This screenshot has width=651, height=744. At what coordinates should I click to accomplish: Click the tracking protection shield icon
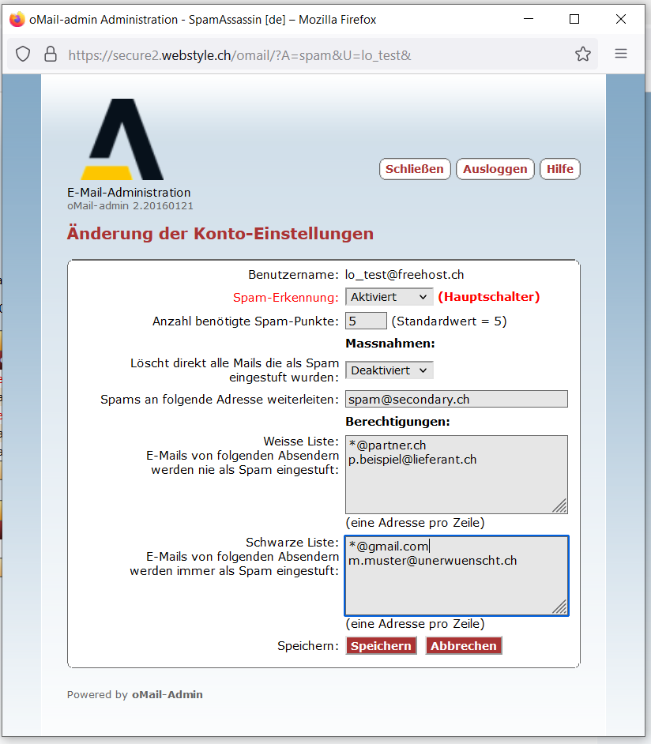[x=24, y=54]
